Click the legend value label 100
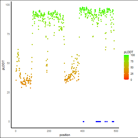Screen dimensions: 138x138 pyautogui.click(x=133, y=55)
